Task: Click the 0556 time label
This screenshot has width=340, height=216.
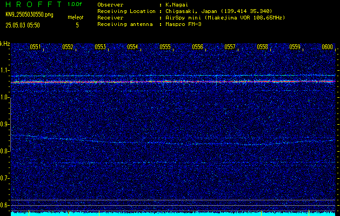Action: tap(197, 47)
